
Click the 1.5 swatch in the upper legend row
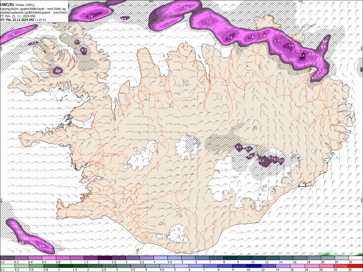(91, 258)
